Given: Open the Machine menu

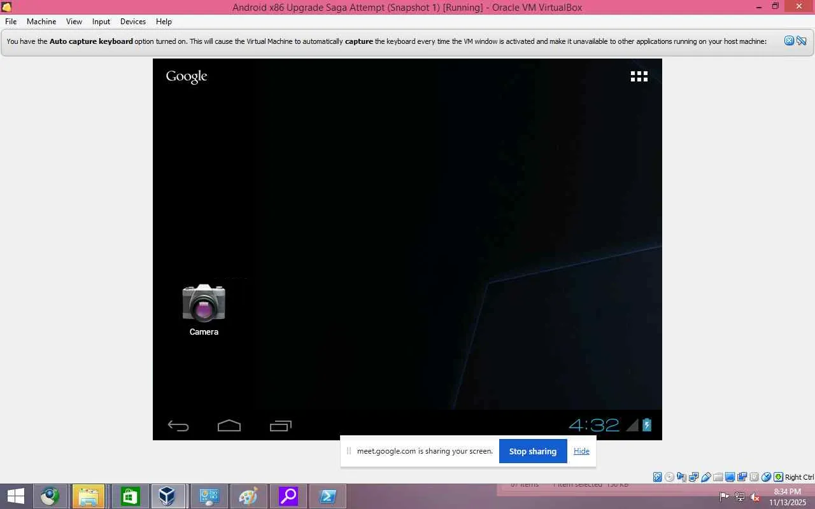Looking at the screenshot, I should tap(41, 22).
